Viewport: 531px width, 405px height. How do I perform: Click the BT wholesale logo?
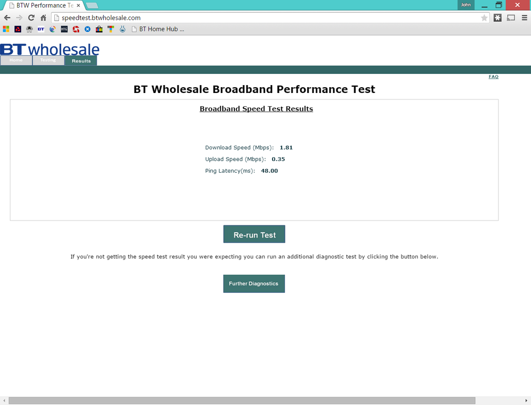pos(50,49)
